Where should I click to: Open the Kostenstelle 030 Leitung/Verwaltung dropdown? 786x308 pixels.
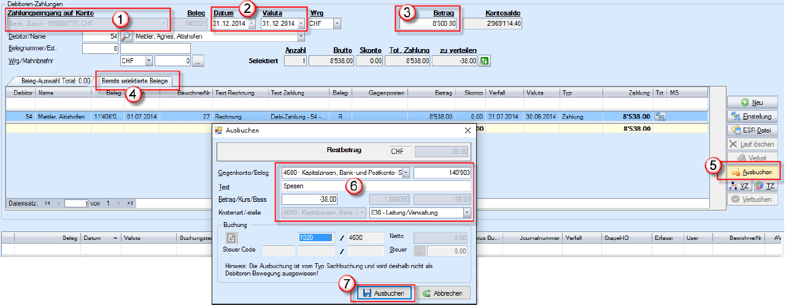pyautogui.click(x=466, y=212)
